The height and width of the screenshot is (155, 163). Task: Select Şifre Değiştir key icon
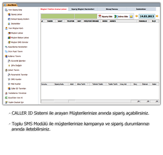click(x=9, y=66)
